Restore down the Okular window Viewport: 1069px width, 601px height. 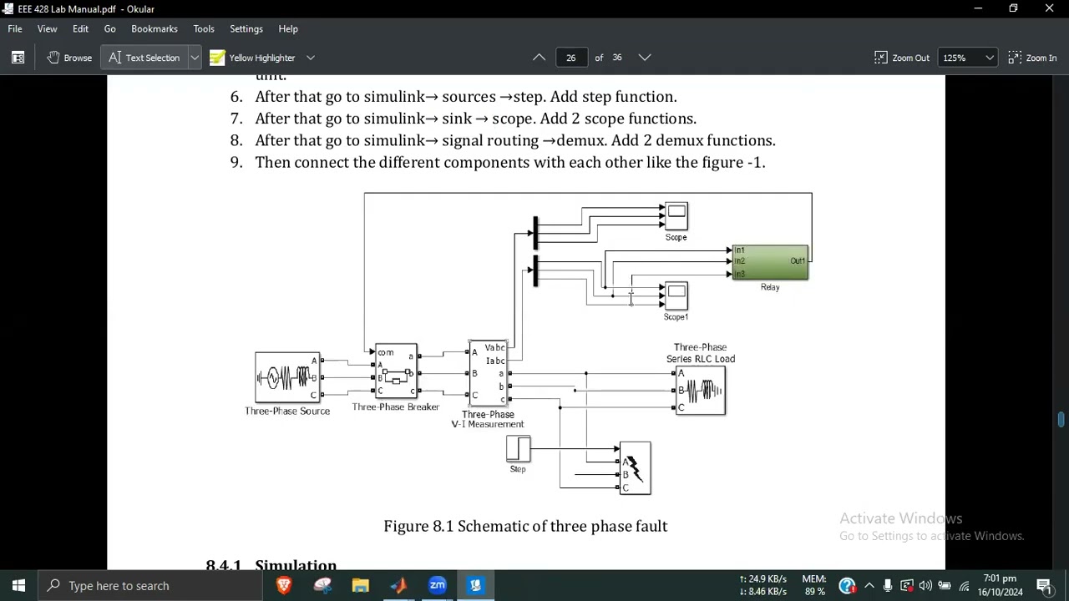1013,9
